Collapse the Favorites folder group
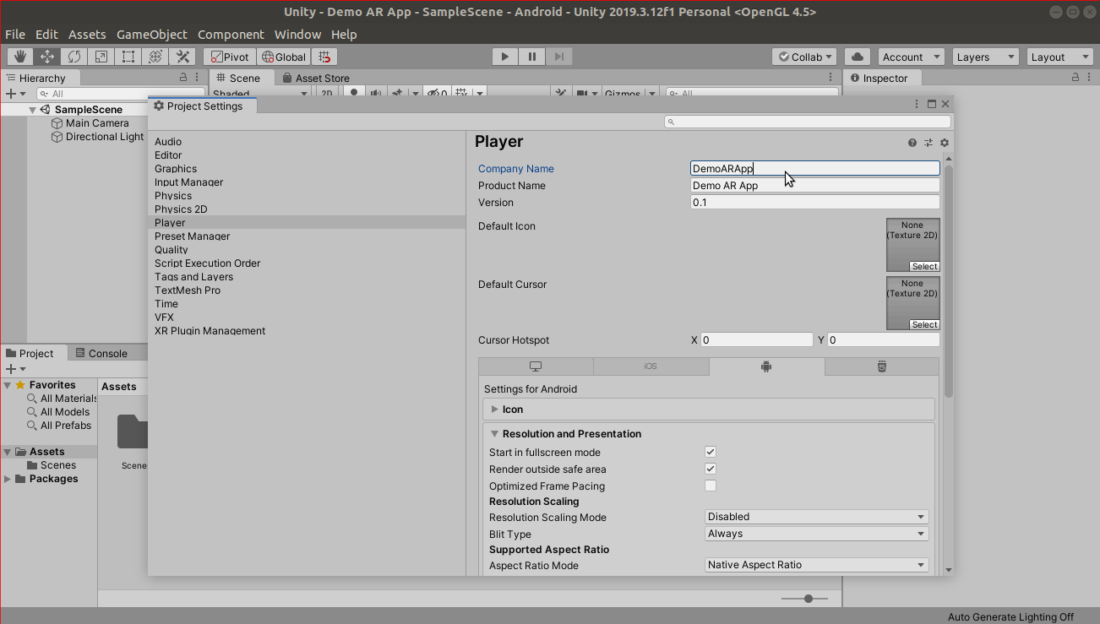Viewport: 1100px width, 624px height. [8, 385]
